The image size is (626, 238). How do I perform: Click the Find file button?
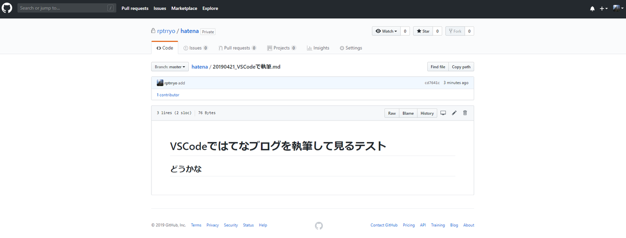(438, 67)
